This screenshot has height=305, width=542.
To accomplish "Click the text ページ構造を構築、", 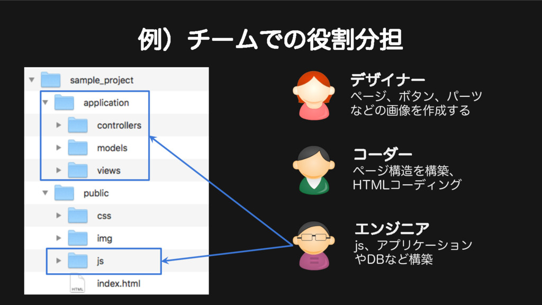I will [404, 171].
